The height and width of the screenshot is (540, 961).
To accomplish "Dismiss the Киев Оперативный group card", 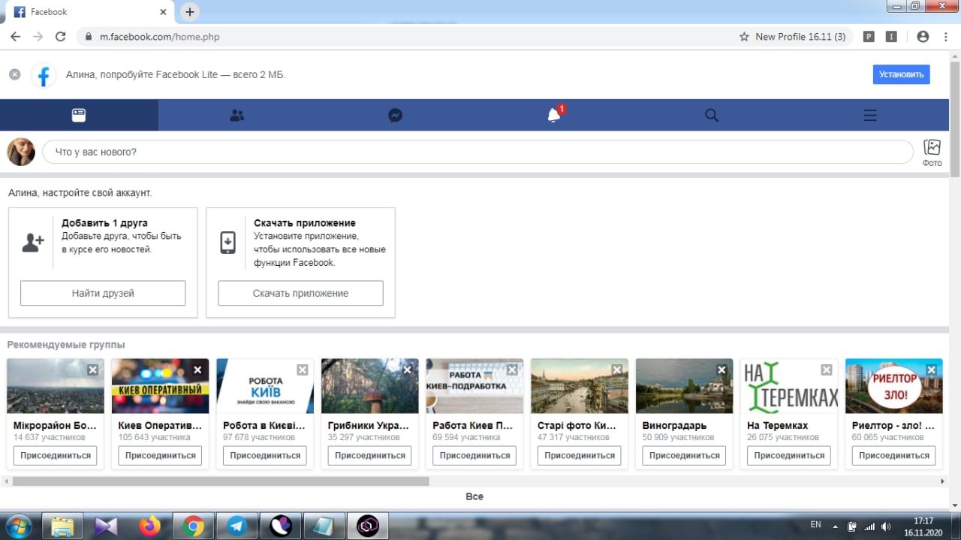I will (x=197, y=370).
